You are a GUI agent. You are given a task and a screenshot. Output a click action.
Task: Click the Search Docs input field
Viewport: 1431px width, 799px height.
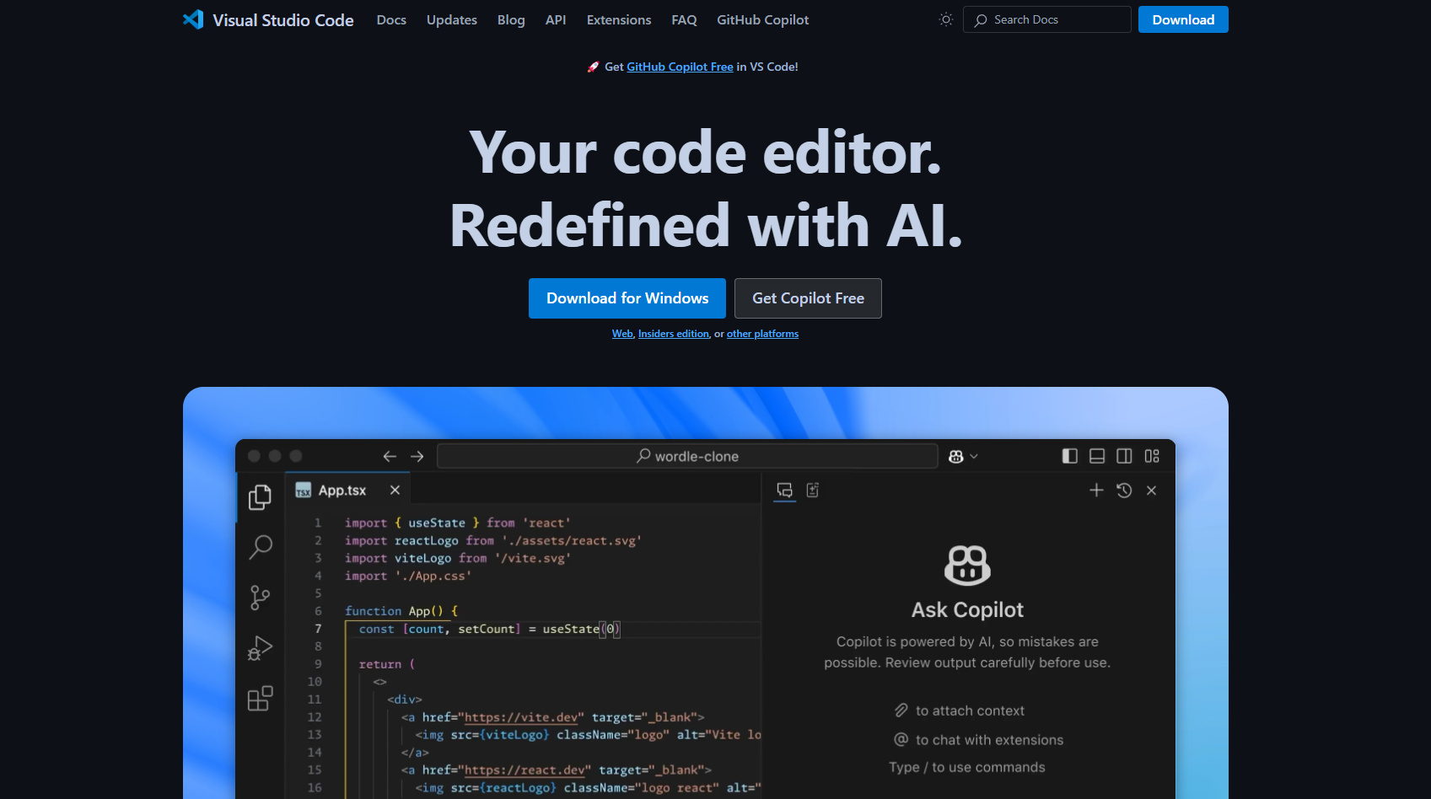(x=1046, y=19)
